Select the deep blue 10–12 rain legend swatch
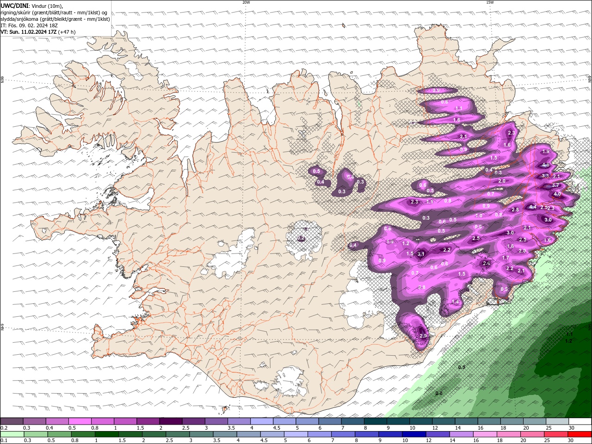 (x=414, y=434)
